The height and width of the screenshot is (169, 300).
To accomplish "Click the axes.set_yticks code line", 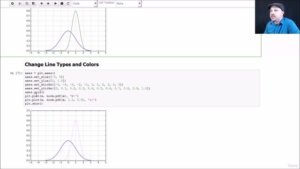I will point(88,88).
